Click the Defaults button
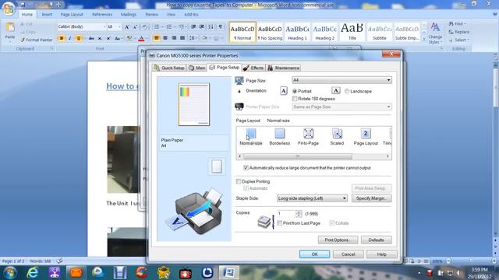Image resolution: width=499 pixels, height=280 pixels. click(376, 240)
